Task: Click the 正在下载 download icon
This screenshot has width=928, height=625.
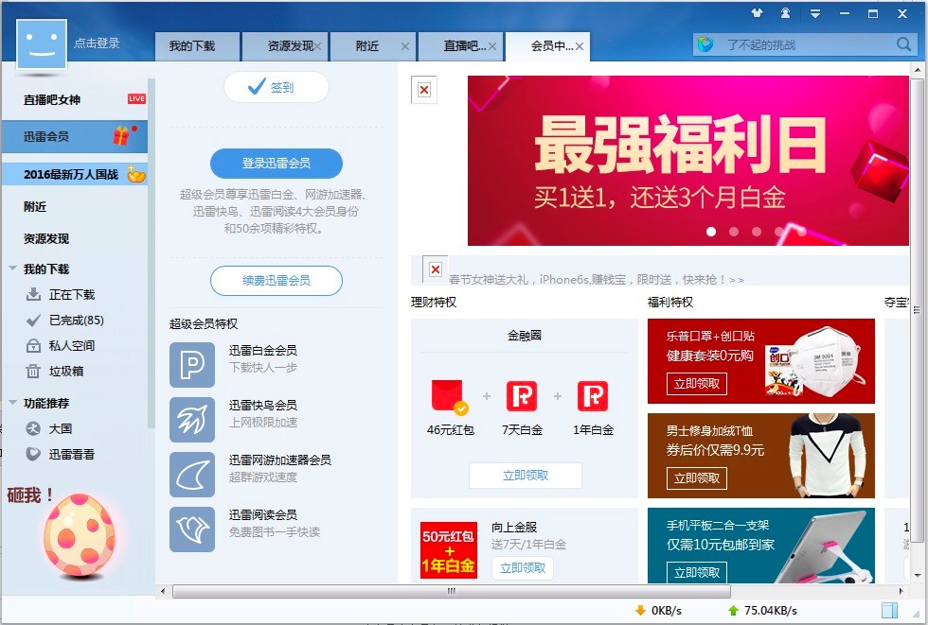Action: [34, 294]
